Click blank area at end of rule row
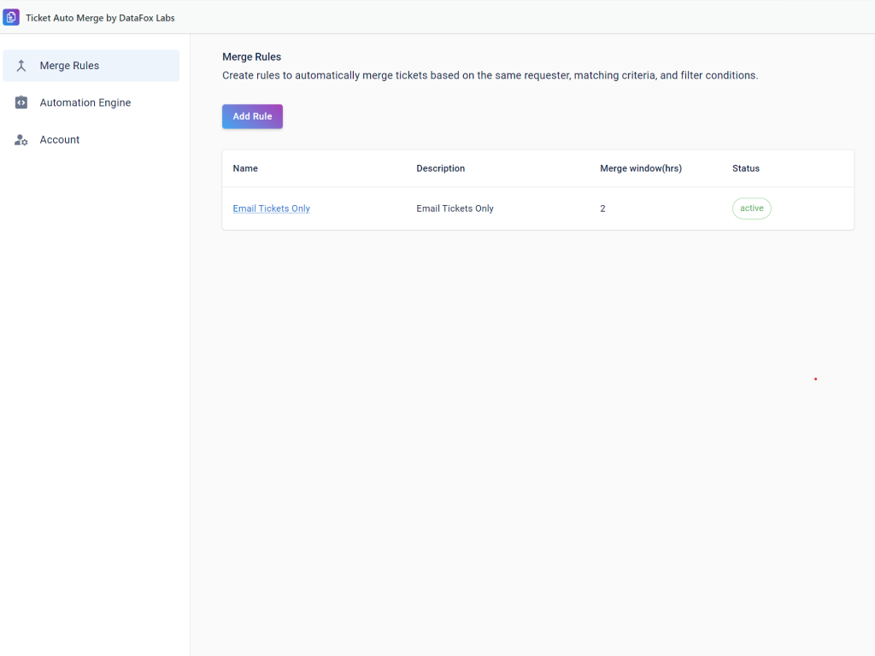 coord(816,208)
